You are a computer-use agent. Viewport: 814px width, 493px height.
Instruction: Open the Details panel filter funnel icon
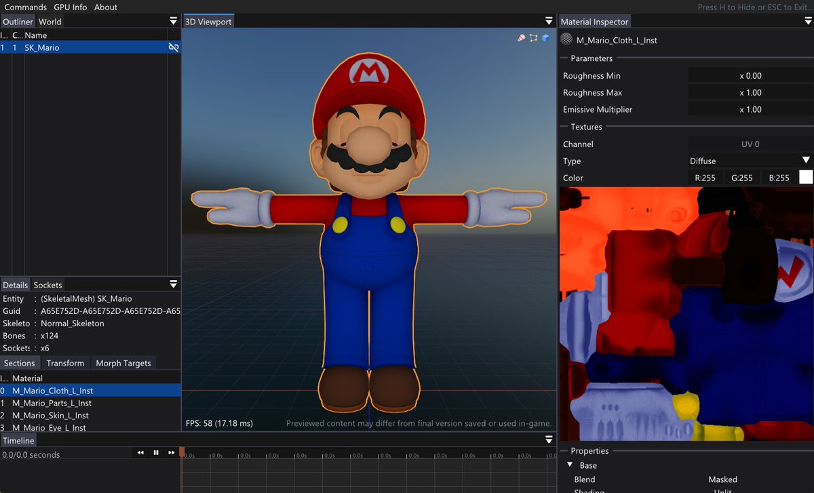coord(174,284)
